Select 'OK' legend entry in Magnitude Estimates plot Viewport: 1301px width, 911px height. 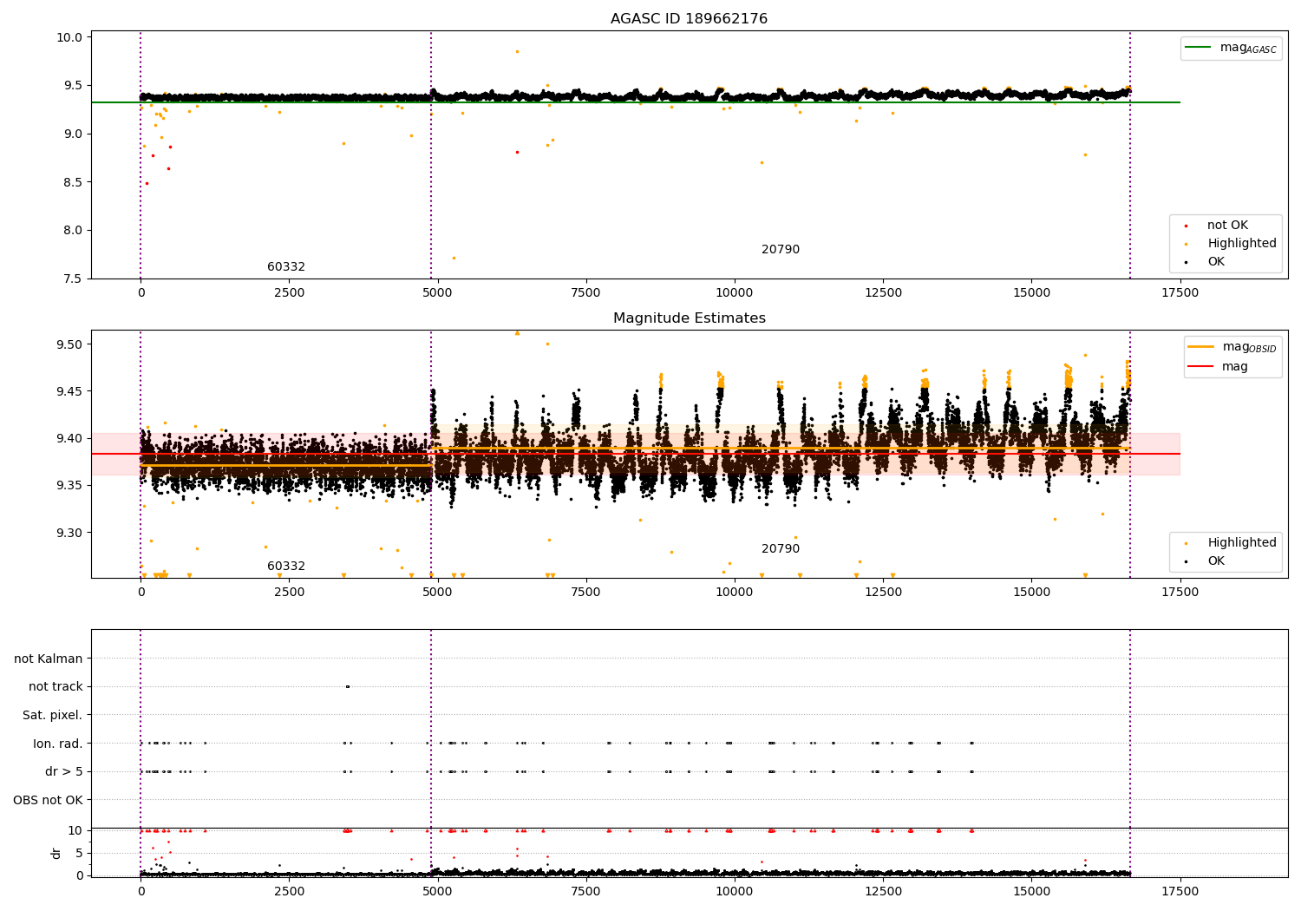(1215, 561)
